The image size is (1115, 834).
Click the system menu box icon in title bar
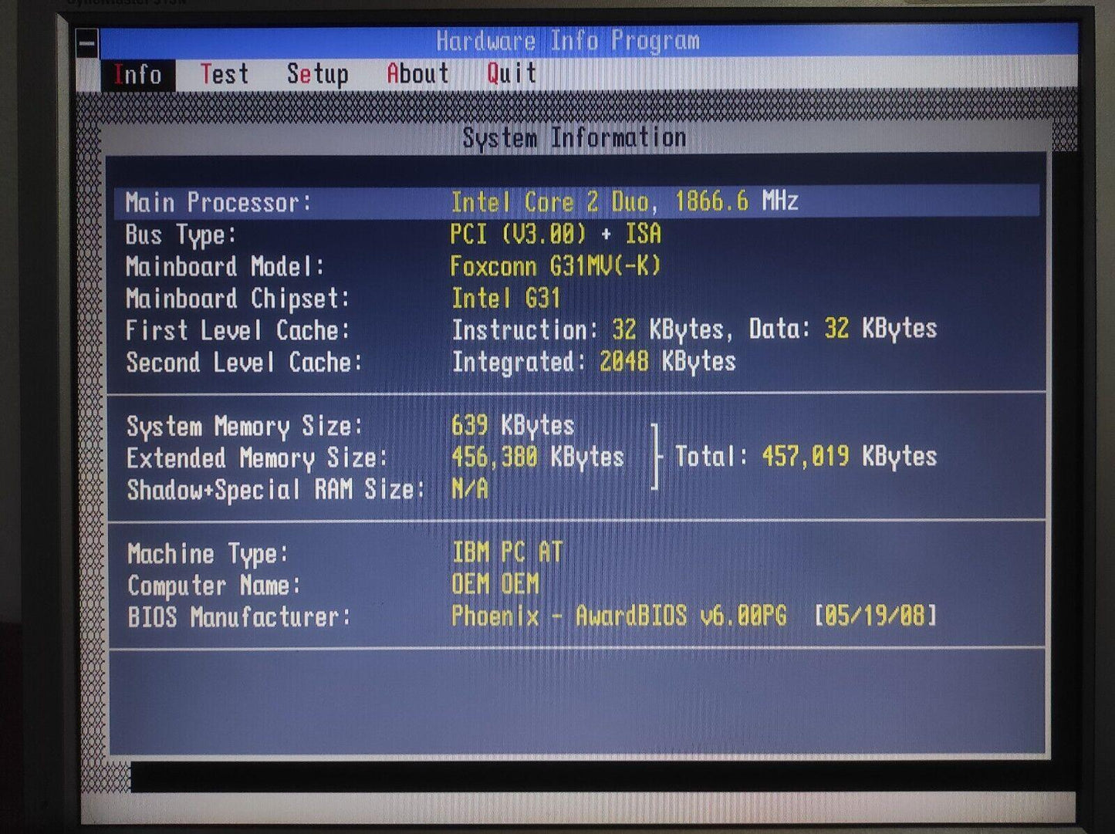(x=87, y=43)
